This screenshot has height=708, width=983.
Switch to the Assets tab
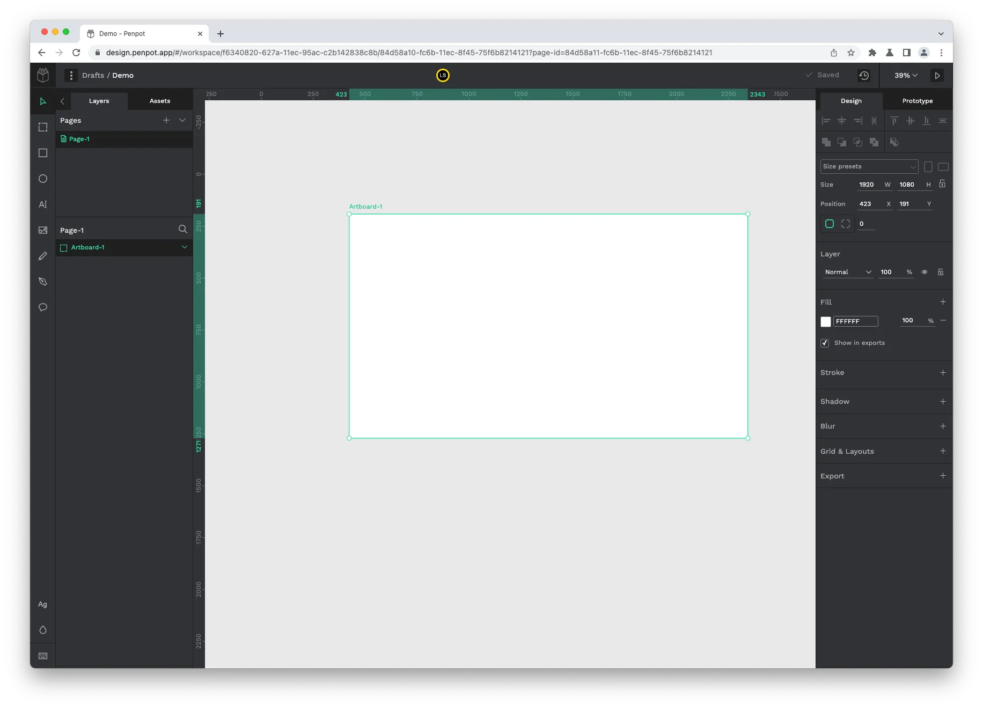[x=159, y=100]
